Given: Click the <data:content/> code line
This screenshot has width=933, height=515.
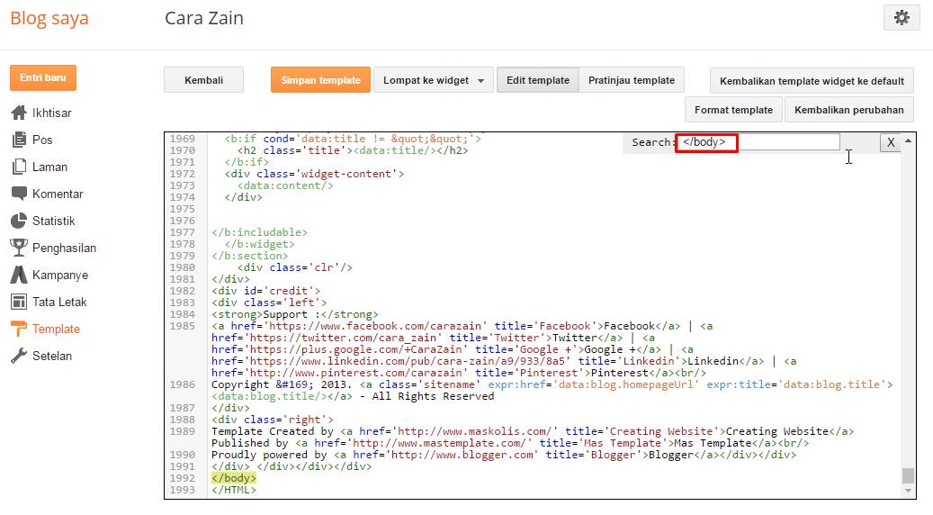Looking at the screenshot, I should click(x=285, y=185).
